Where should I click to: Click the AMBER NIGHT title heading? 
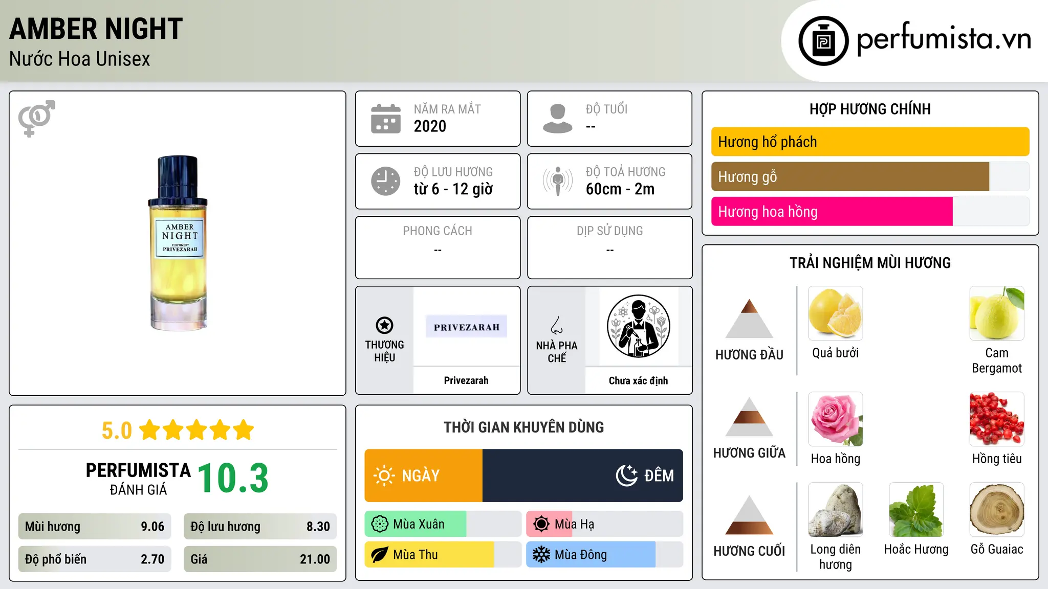click(x=96, y=29)
